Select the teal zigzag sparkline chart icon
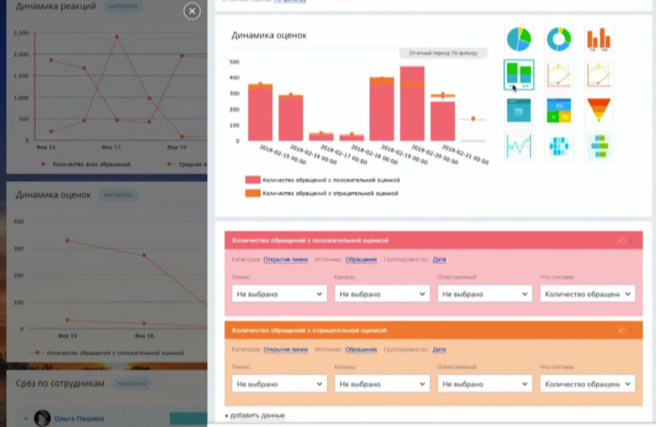Viewport: 656px width, 427px height. 519,146
